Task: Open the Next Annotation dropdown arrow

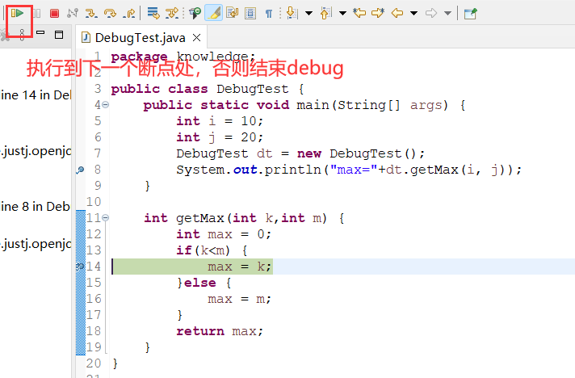Action: tap(308, 14)
